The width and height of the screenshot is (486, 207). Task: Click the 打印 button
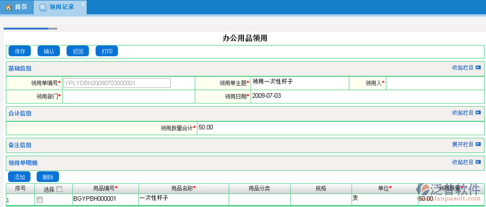[x=107, y=51]
